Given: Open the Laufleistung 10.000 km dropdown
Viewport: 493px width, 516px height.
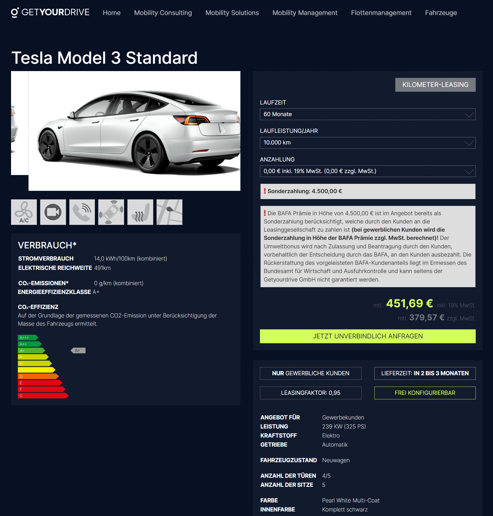Looking at the screenshot, I should (368, 143).
